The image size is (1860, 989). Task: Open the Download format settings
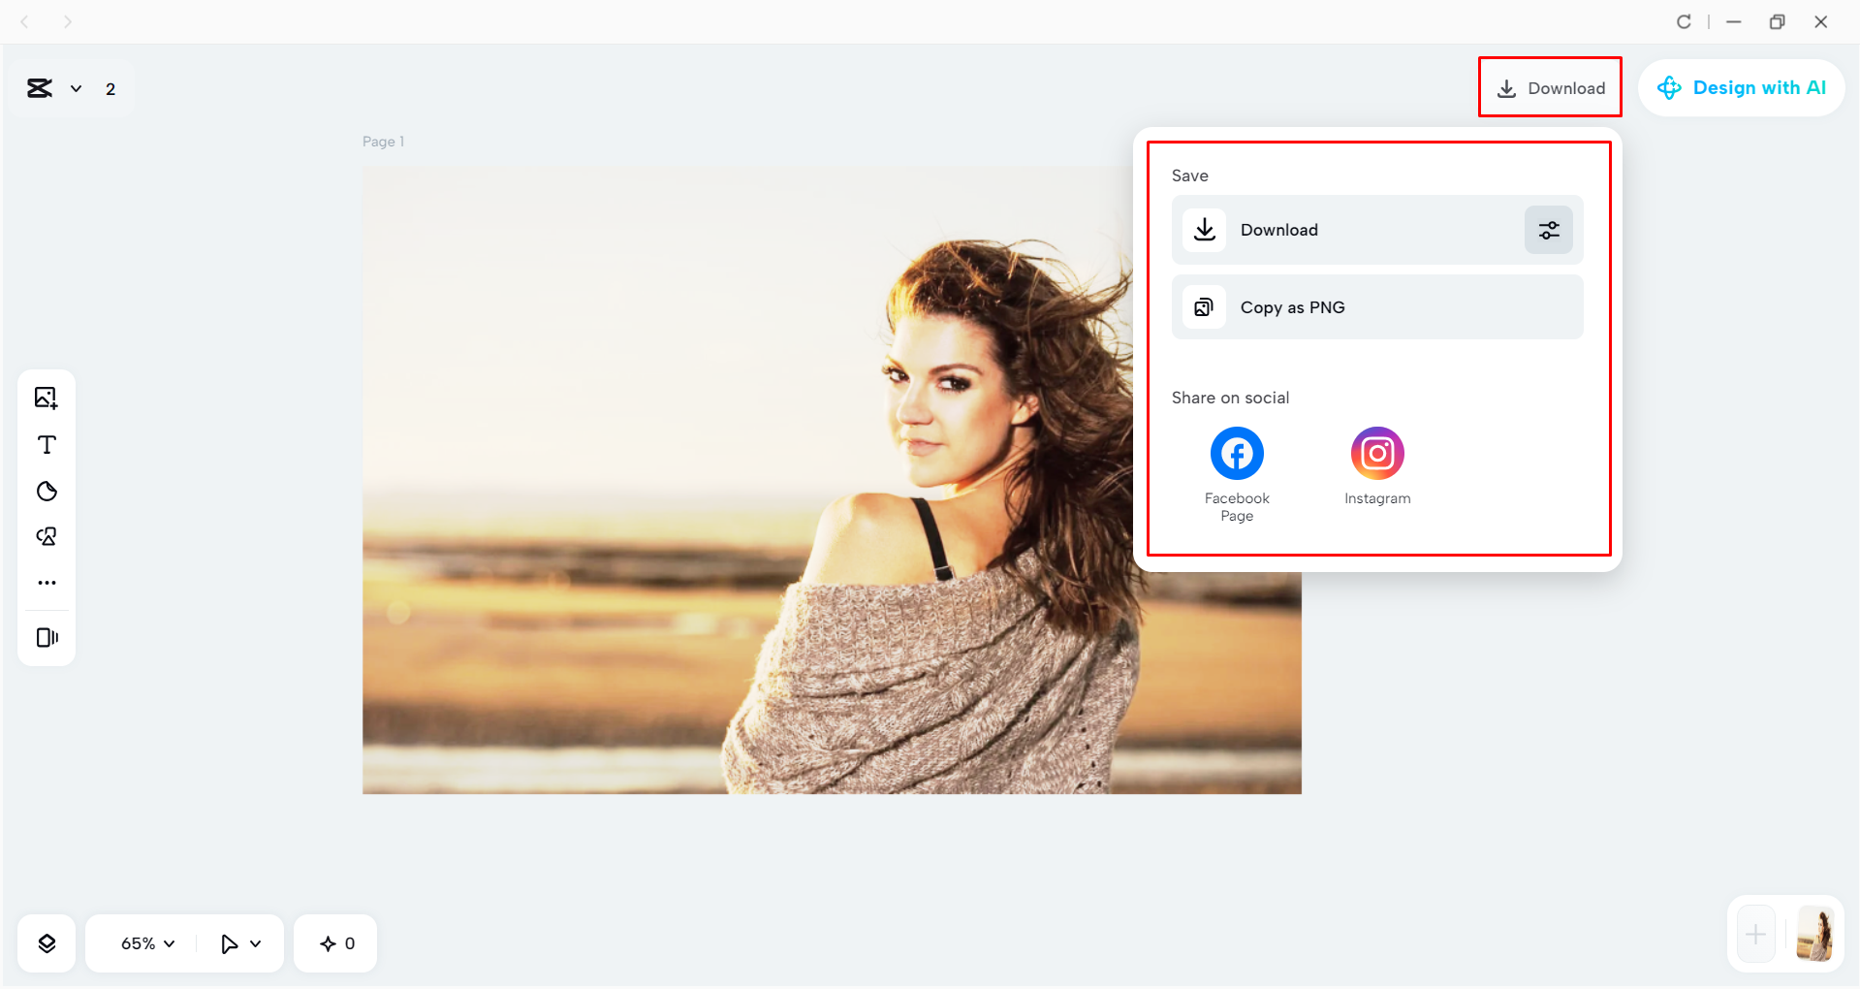pos(1547,230)
